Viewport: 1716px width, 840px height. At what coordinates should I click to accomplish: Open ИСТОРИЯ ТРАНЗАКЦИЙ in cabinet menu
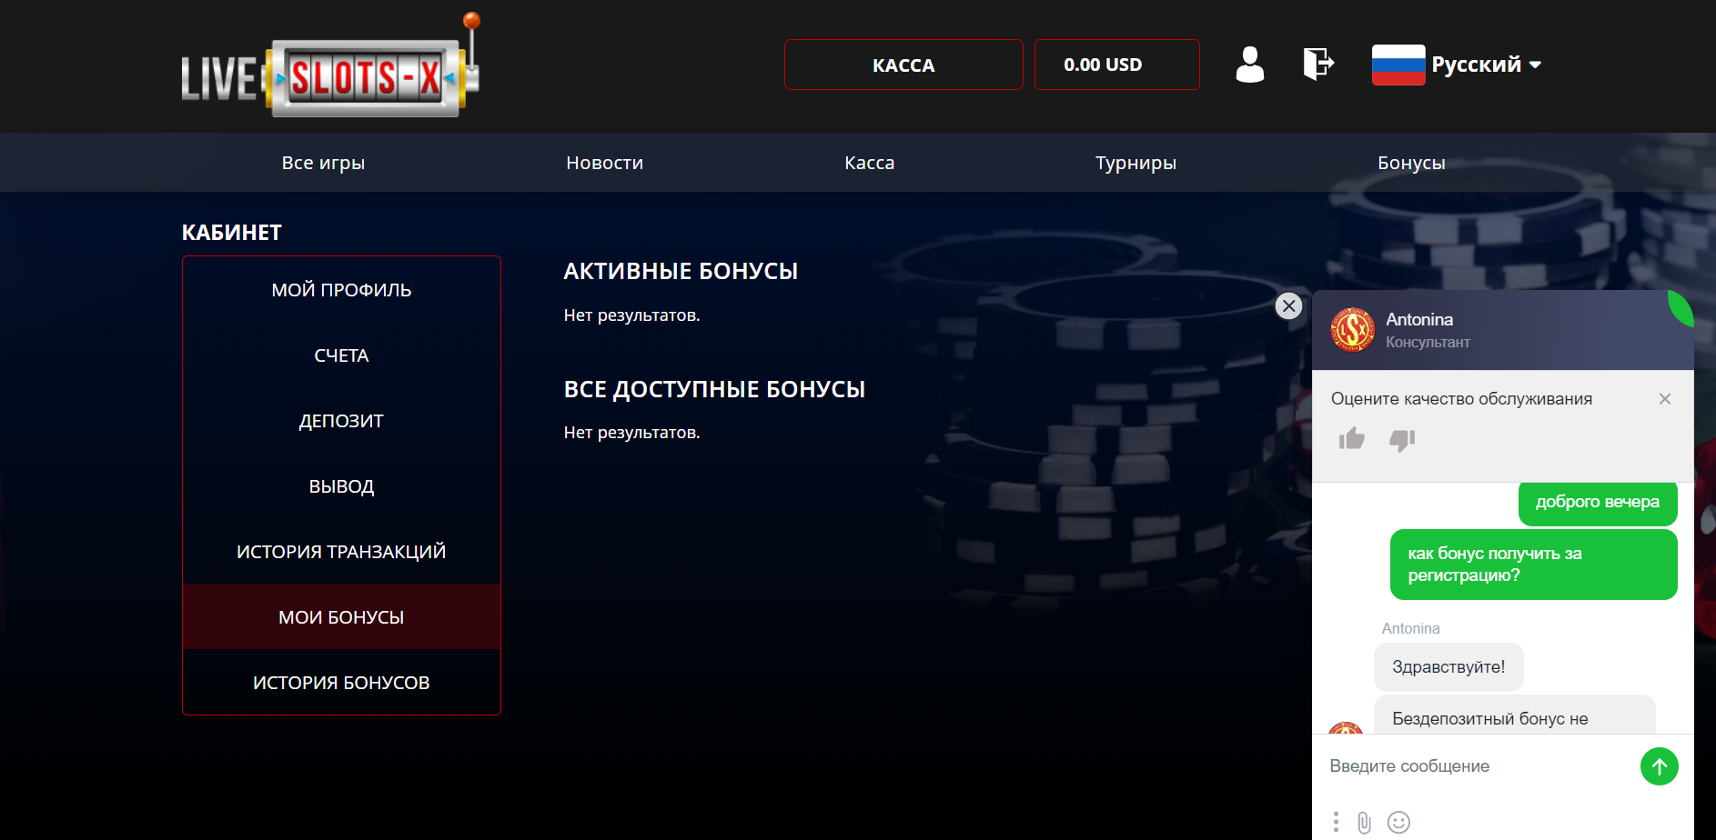[x=341, y=552]
